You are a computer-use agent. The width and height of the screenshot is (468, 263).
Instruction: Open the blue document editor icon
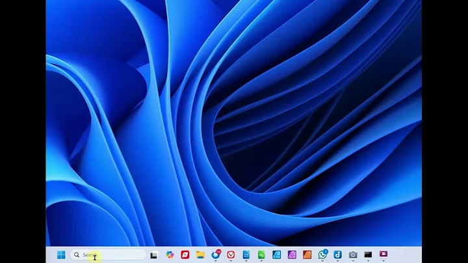pyautogui.click(x=246, y=255)
